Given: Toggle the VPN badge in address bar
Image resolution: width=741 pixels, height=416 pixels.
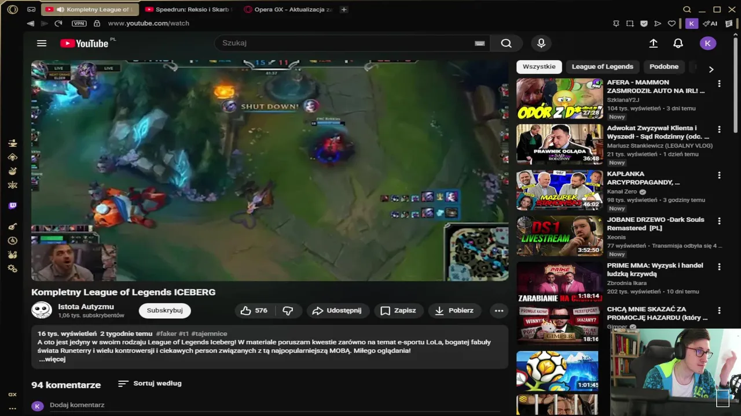Looking at the screenshot, I should point(79,24).
